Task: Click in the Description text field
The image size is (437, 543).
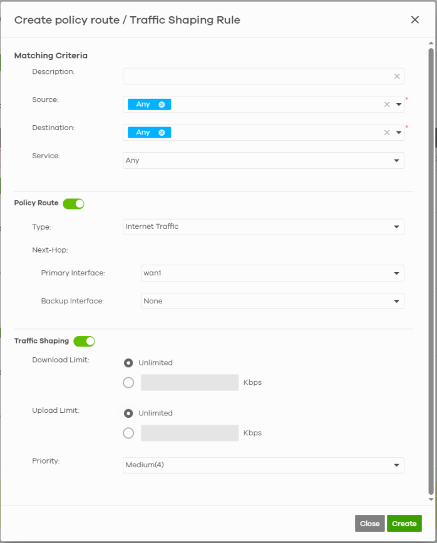Action: 257,76
